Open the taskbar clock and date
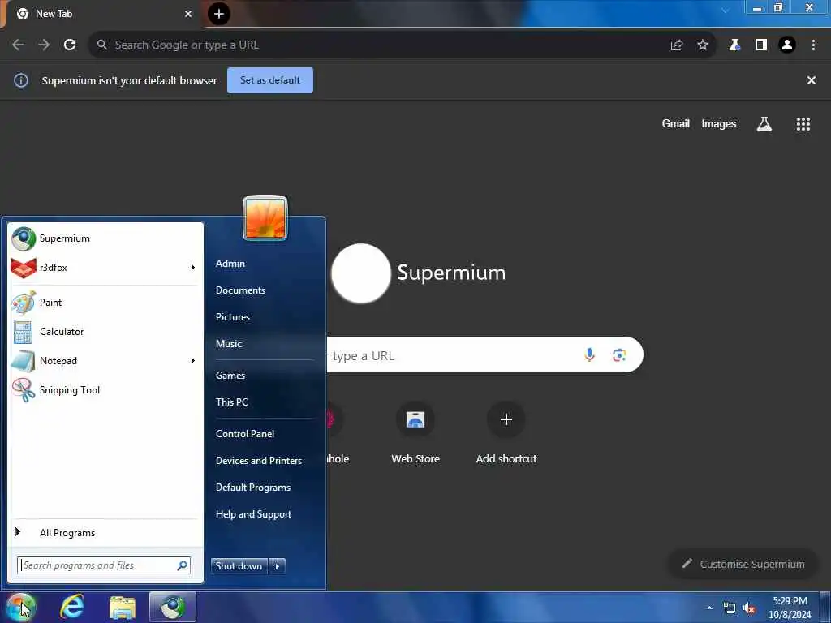Image resolution: width=831 pixels, height=623 pixels. [790, 608]
